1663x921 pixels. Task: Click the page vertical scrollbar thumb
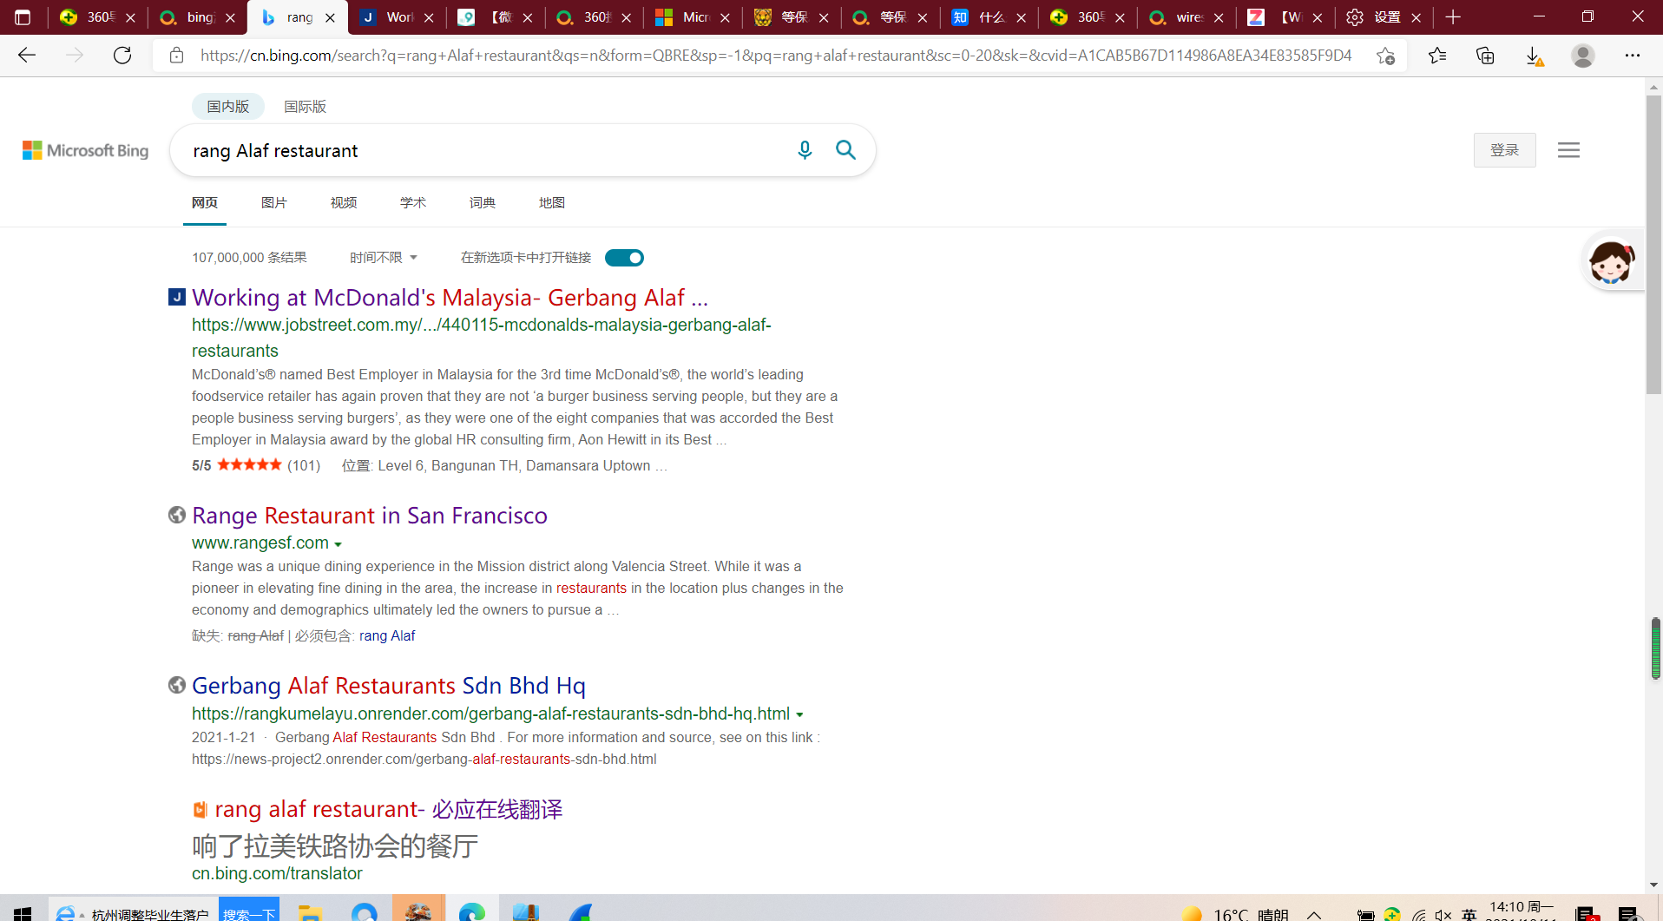pyautogui.click(x=1653, y=245)
